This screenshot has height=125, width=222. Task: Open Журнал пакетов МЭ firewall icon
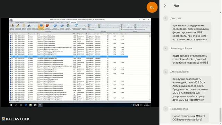[48, 27]
